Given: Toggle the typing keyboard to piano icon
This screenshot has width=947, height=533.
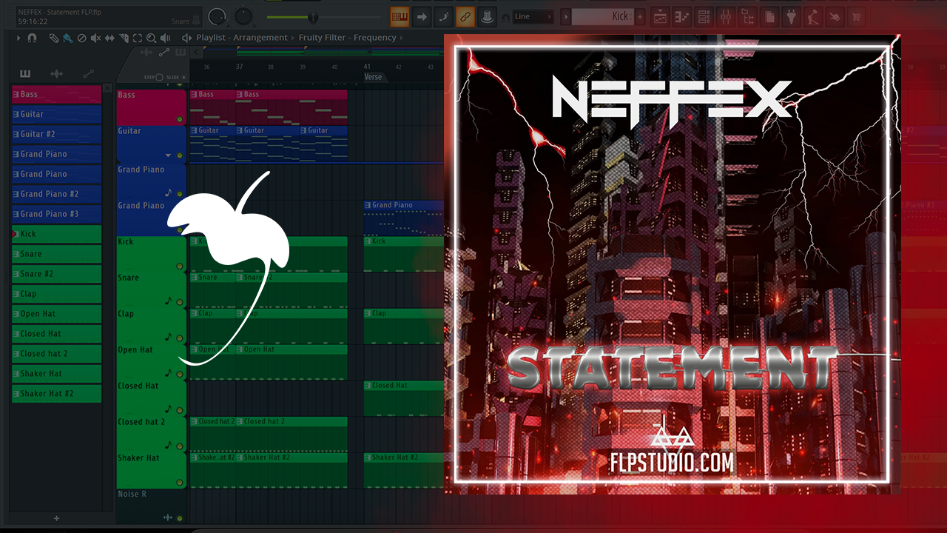Looking at the screenshot, I should (x=400, y=16).
